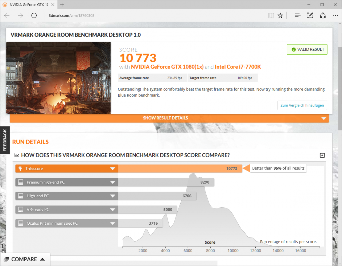Screen dimensions: 342x266
Task: Click the Compare stack icon
Action: coord(6,259)
